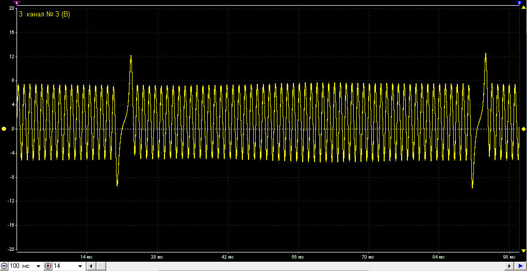Click the '14 мс' time axis label
Screen dimensions: 527x271
(x=87, y=257)
